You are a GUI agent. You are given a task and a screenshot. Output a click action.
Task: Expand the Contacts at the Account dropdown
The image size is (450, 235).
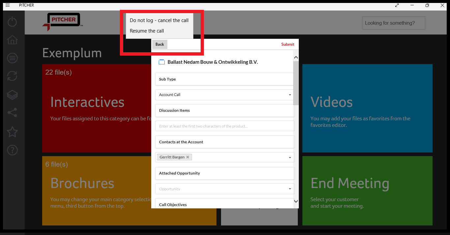(x=290, y=157)
